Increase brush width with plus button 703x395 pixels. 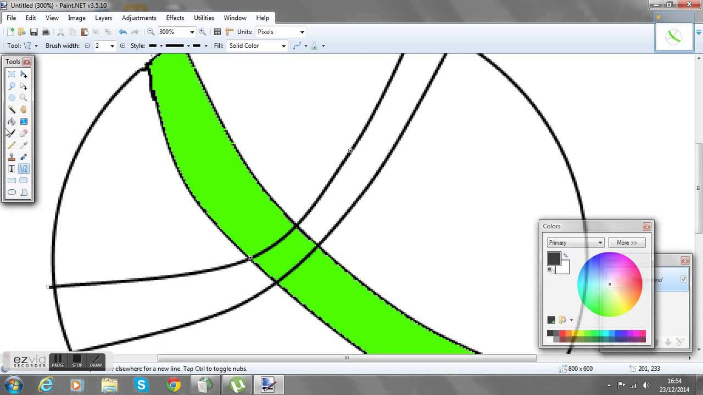tap(122, 46)
